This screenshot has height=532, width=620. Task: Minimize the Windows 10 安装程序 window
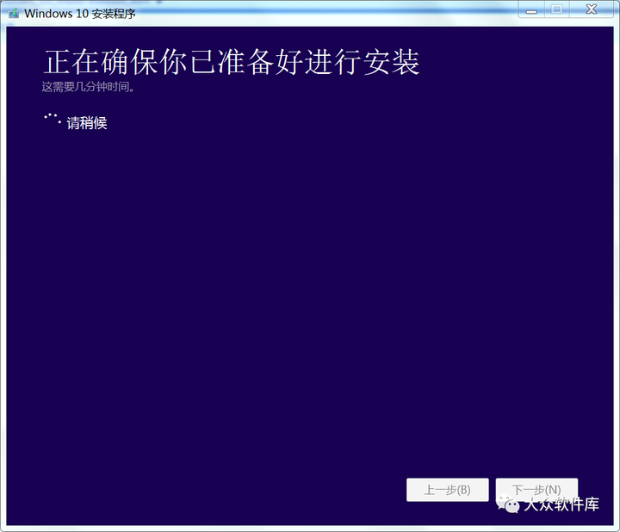tap(531, 9)
